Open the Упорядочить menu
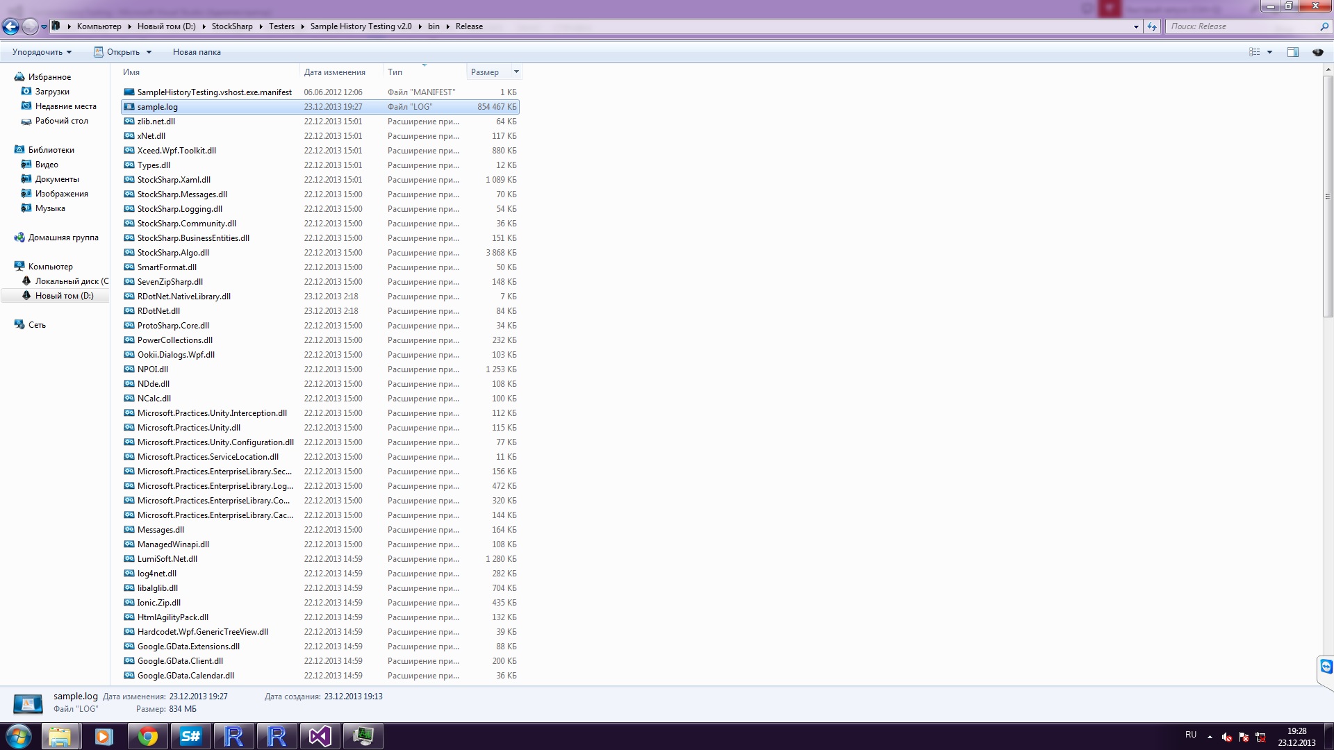Screen dimensions: 1334x750 (x=42, y=52)
